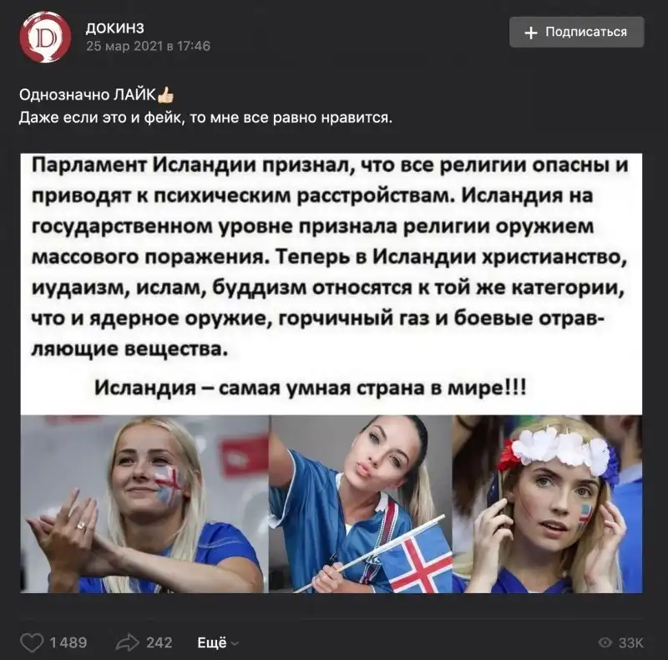
Task: Open the ДОКИНЗ community avatar
Action: click(x=45, y=37)
